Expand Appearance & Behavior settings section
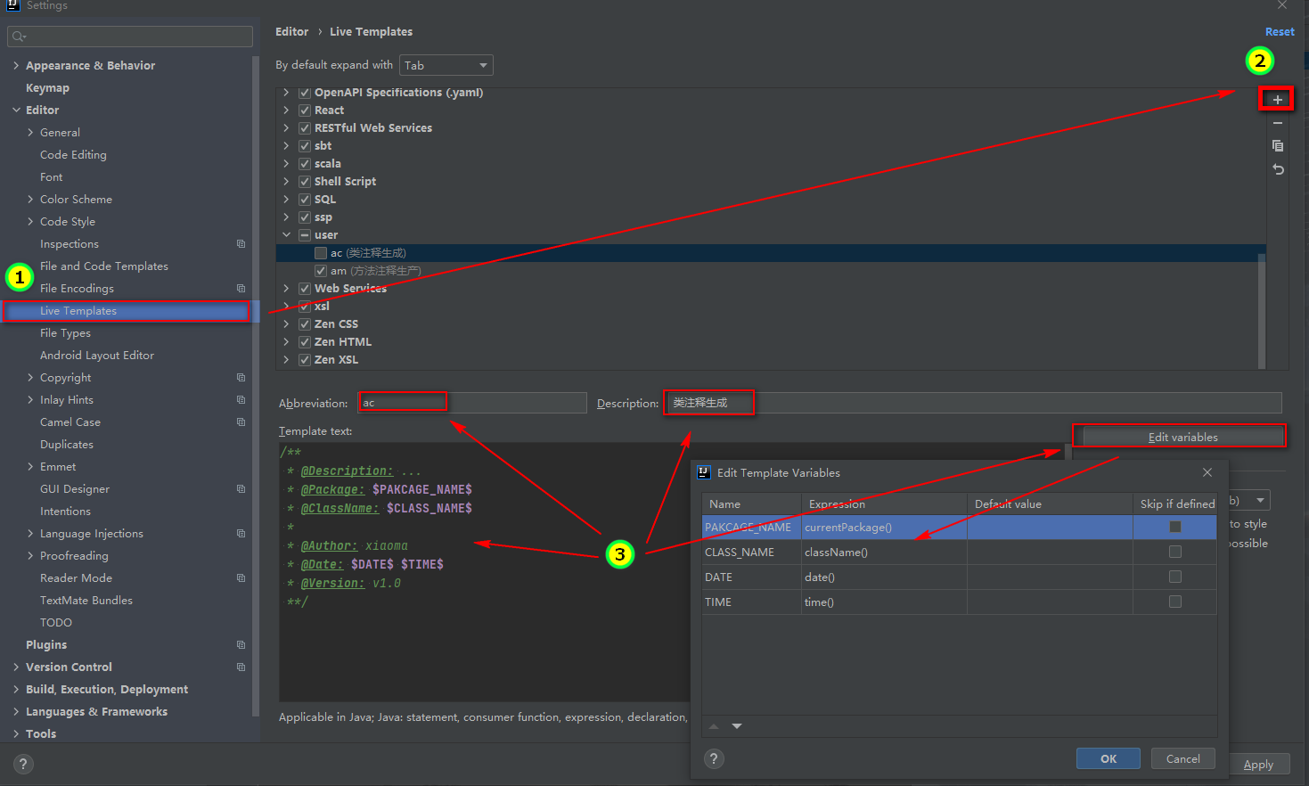The width and height of the screenshot is (1309, 786). [x=16, y=65]
